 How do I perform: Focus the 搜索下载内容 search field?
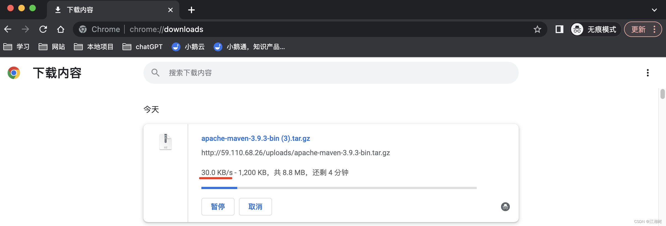331,73
